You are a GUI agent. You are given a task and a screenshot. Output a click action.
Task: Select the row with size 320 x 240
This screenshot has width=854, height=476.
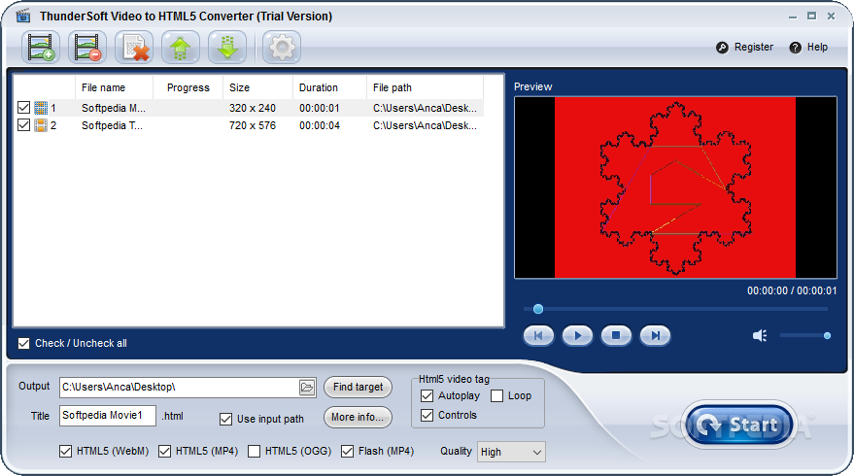(249, 108)
